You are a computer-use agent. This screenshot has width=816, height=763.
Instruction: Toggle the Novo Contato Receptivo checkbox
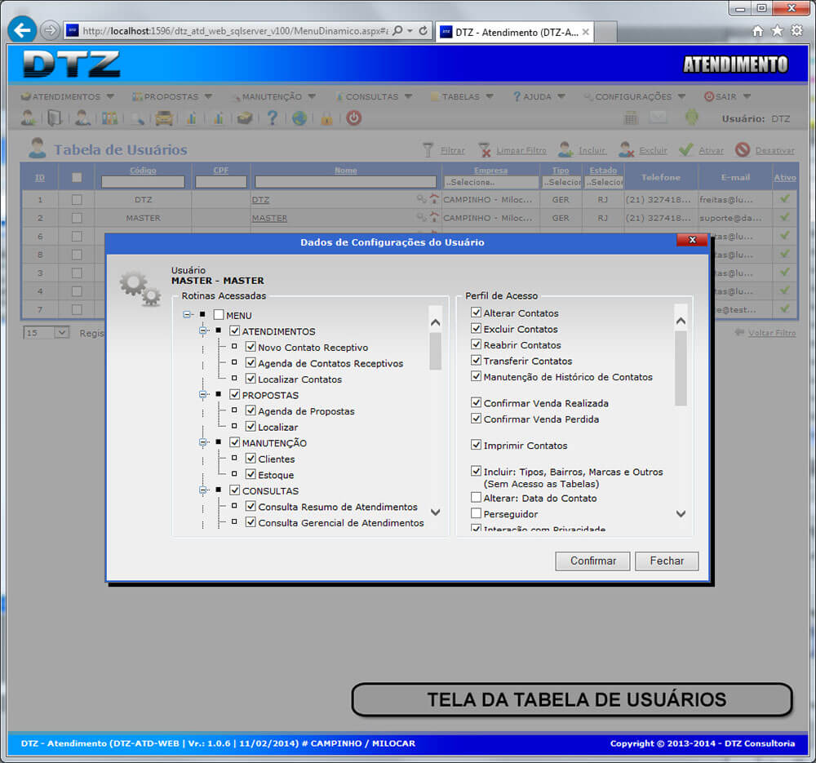pyautogui.click(x=251, y=348)
